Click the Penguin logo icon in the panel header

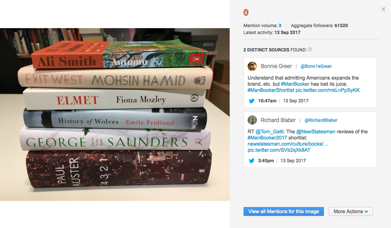(246, 13)
